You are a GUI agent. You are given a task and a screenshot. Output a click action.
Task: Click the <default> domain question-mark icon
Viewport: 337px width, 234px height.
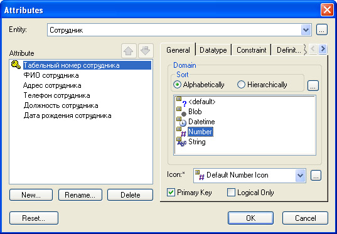coord(181,102)
